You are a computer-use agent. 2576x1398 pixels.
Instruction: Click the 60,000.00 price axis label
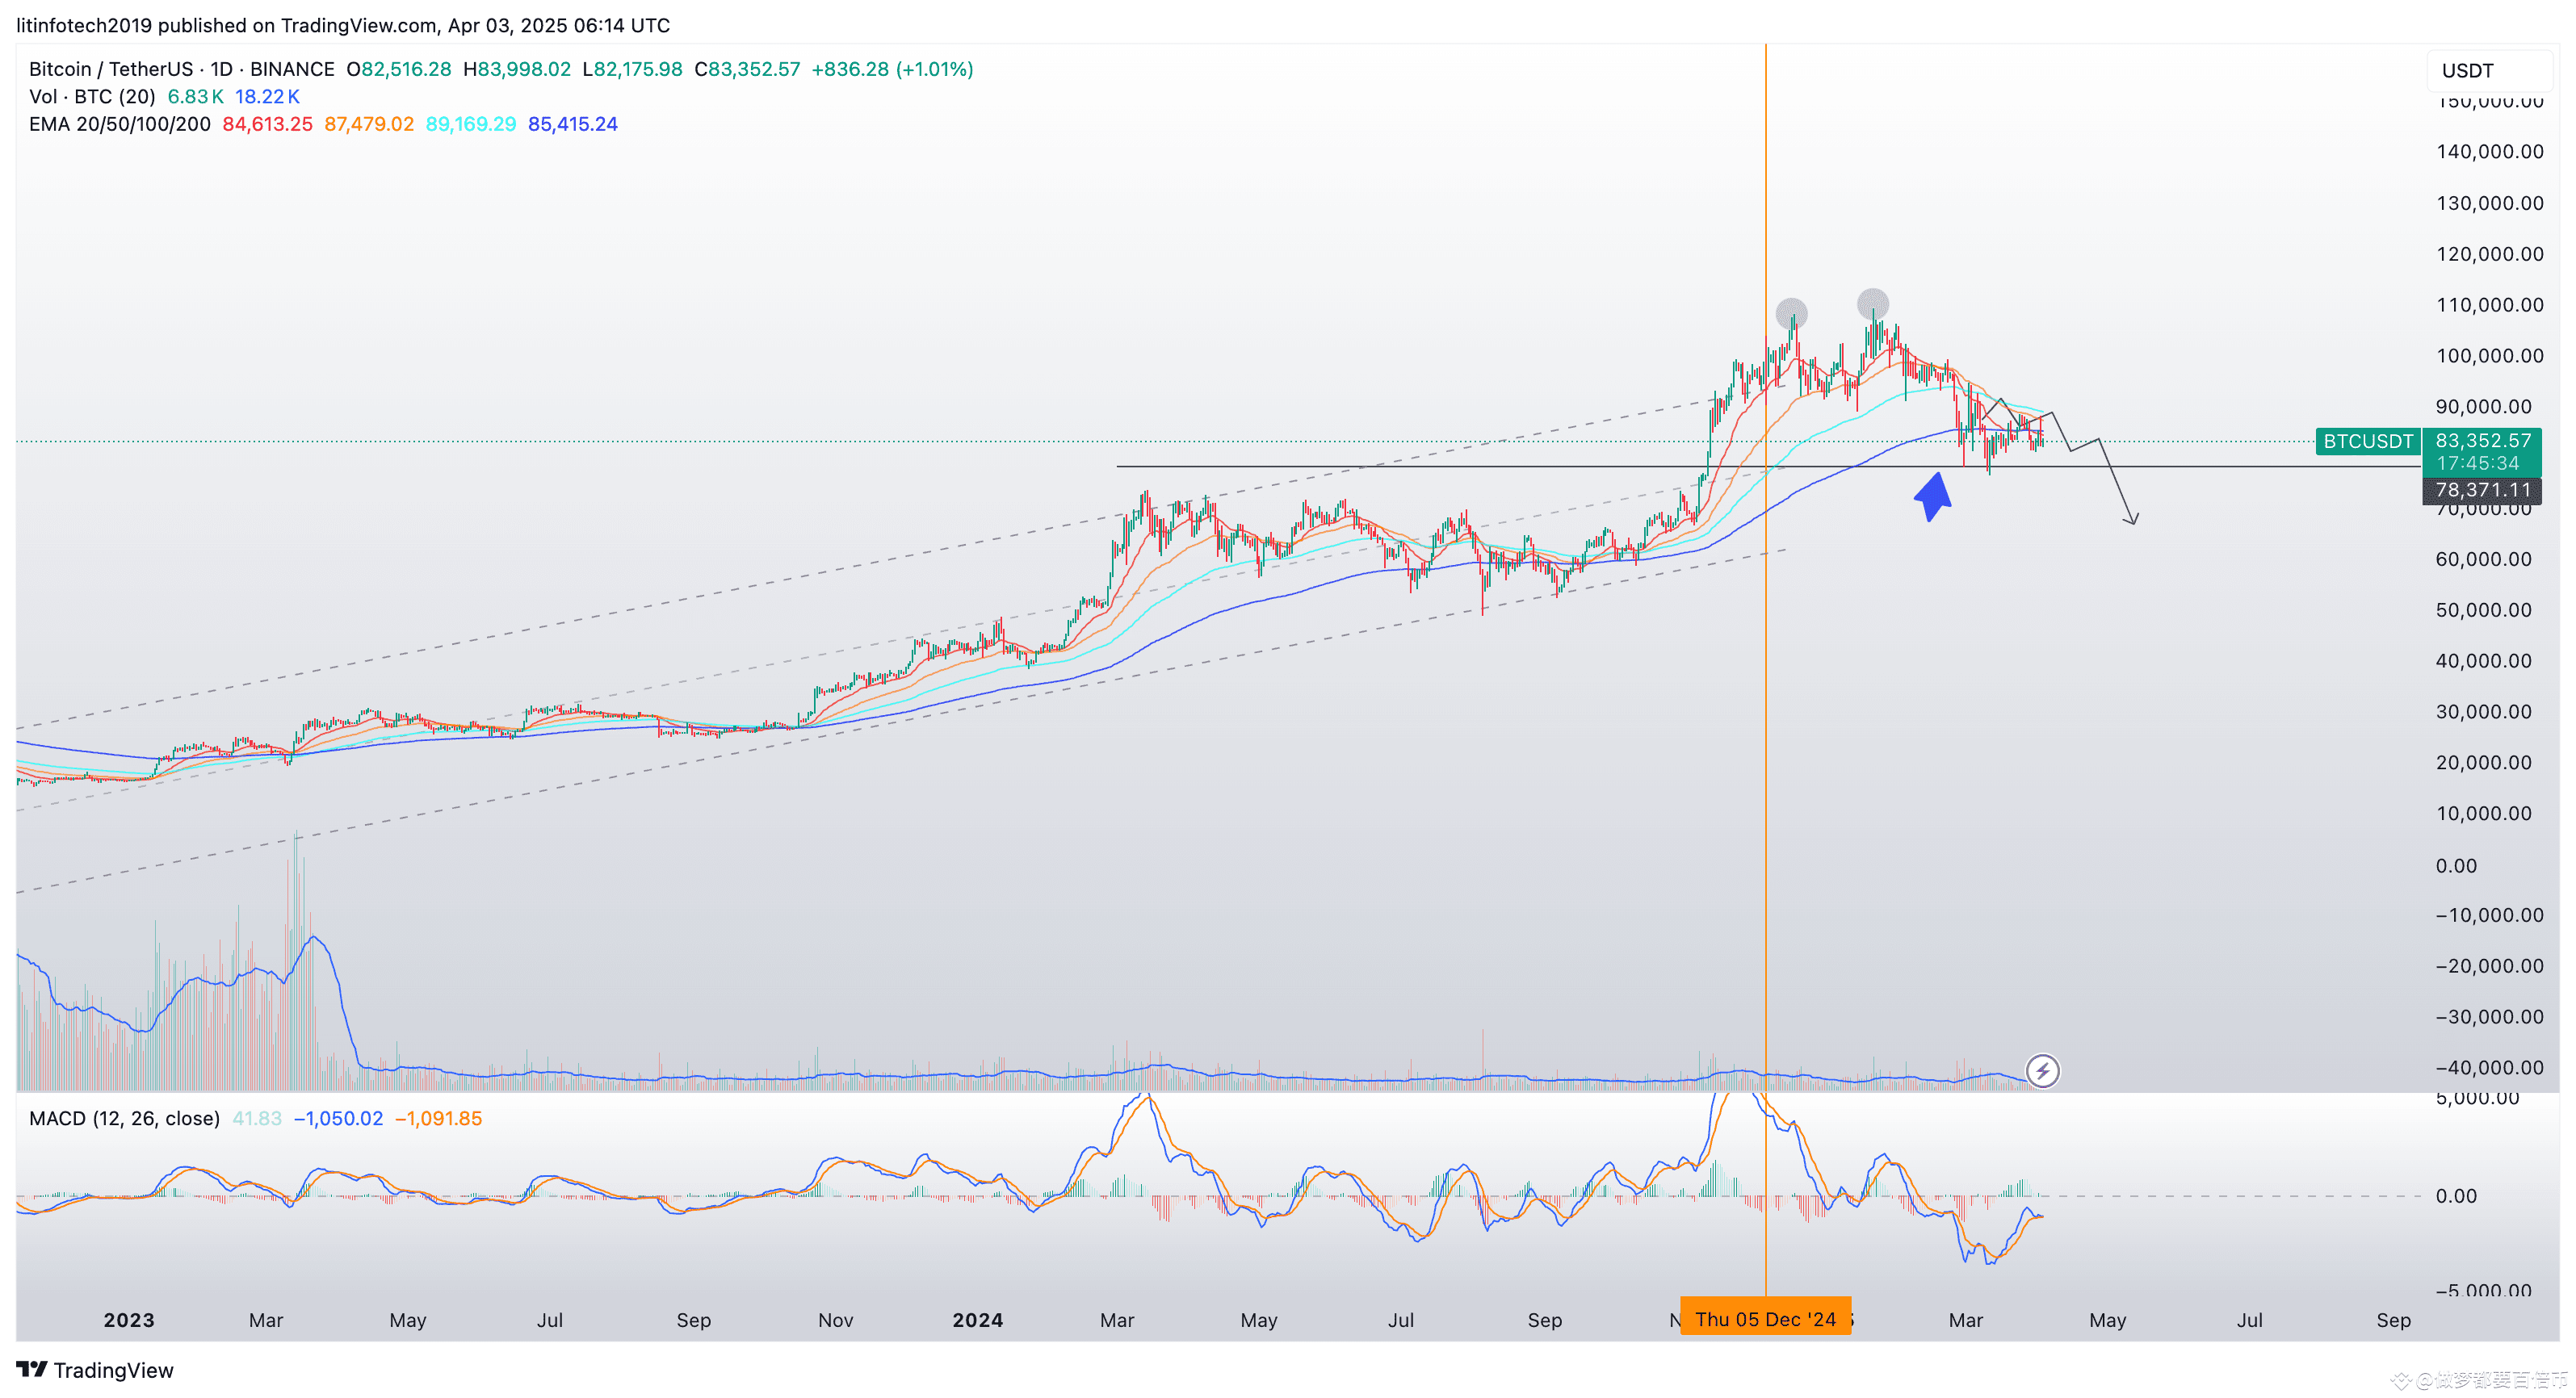click(x=2483, y=559)
